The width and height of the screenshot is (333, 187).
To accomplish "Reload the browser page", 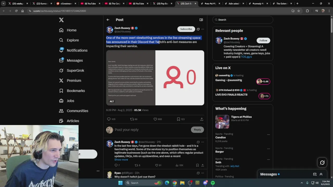I will coord(16,11).
